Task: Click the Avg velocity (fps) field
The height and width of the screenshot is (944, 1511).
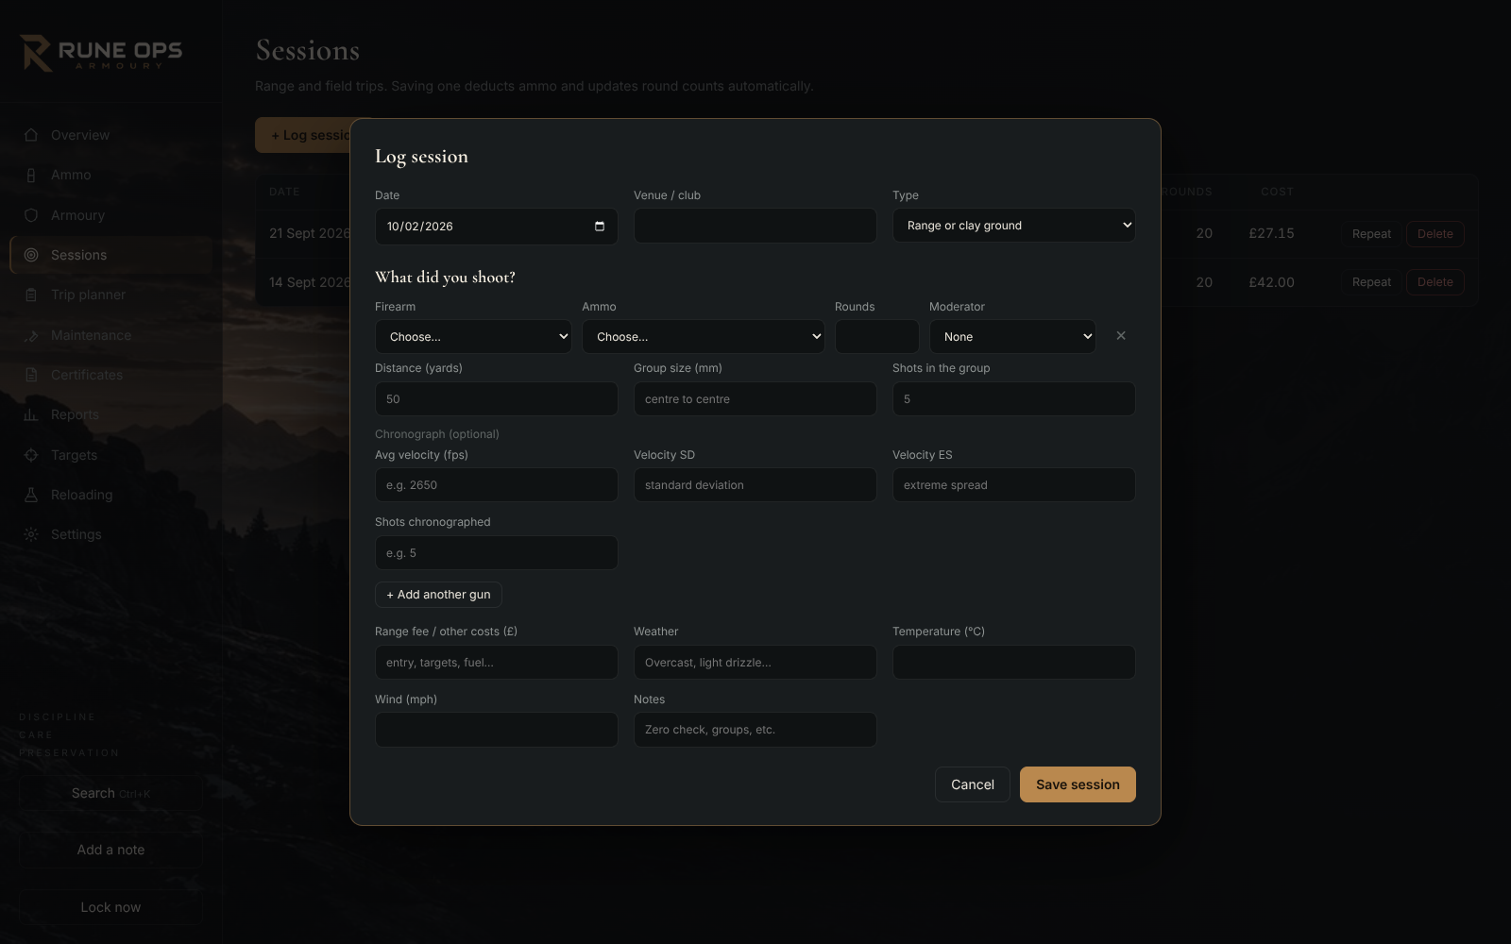Action: click(497, 485)
